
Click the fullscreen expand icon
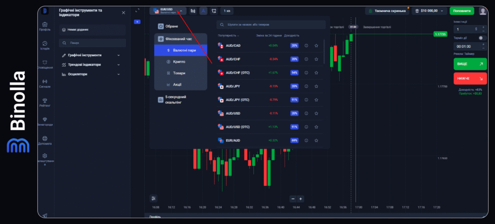[137, 11]
